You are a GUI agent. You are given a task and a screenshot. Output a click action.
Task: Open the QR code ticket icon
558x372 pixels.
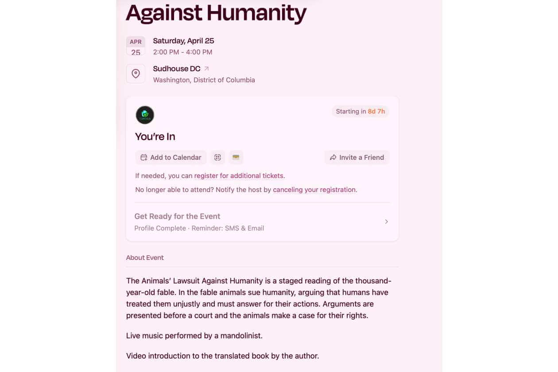[217, 157]
